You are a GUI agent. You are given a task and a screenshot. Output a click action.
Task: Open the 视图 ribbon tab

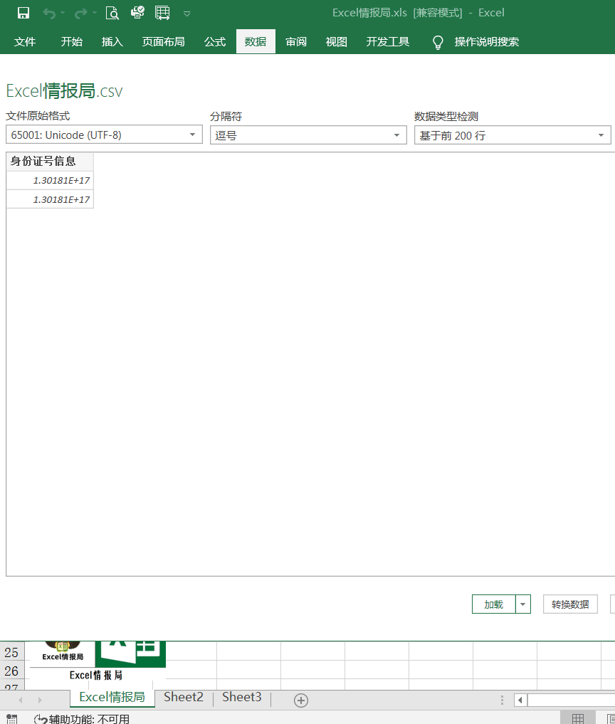pyautogui.click(x=337, y=41)
